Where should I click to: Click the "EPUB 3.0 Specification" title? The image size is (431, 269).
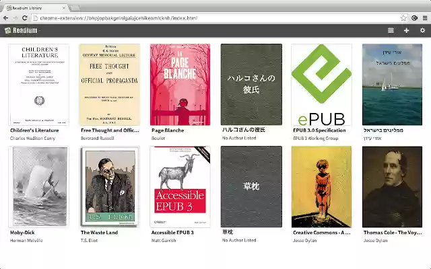click(319, 130)
